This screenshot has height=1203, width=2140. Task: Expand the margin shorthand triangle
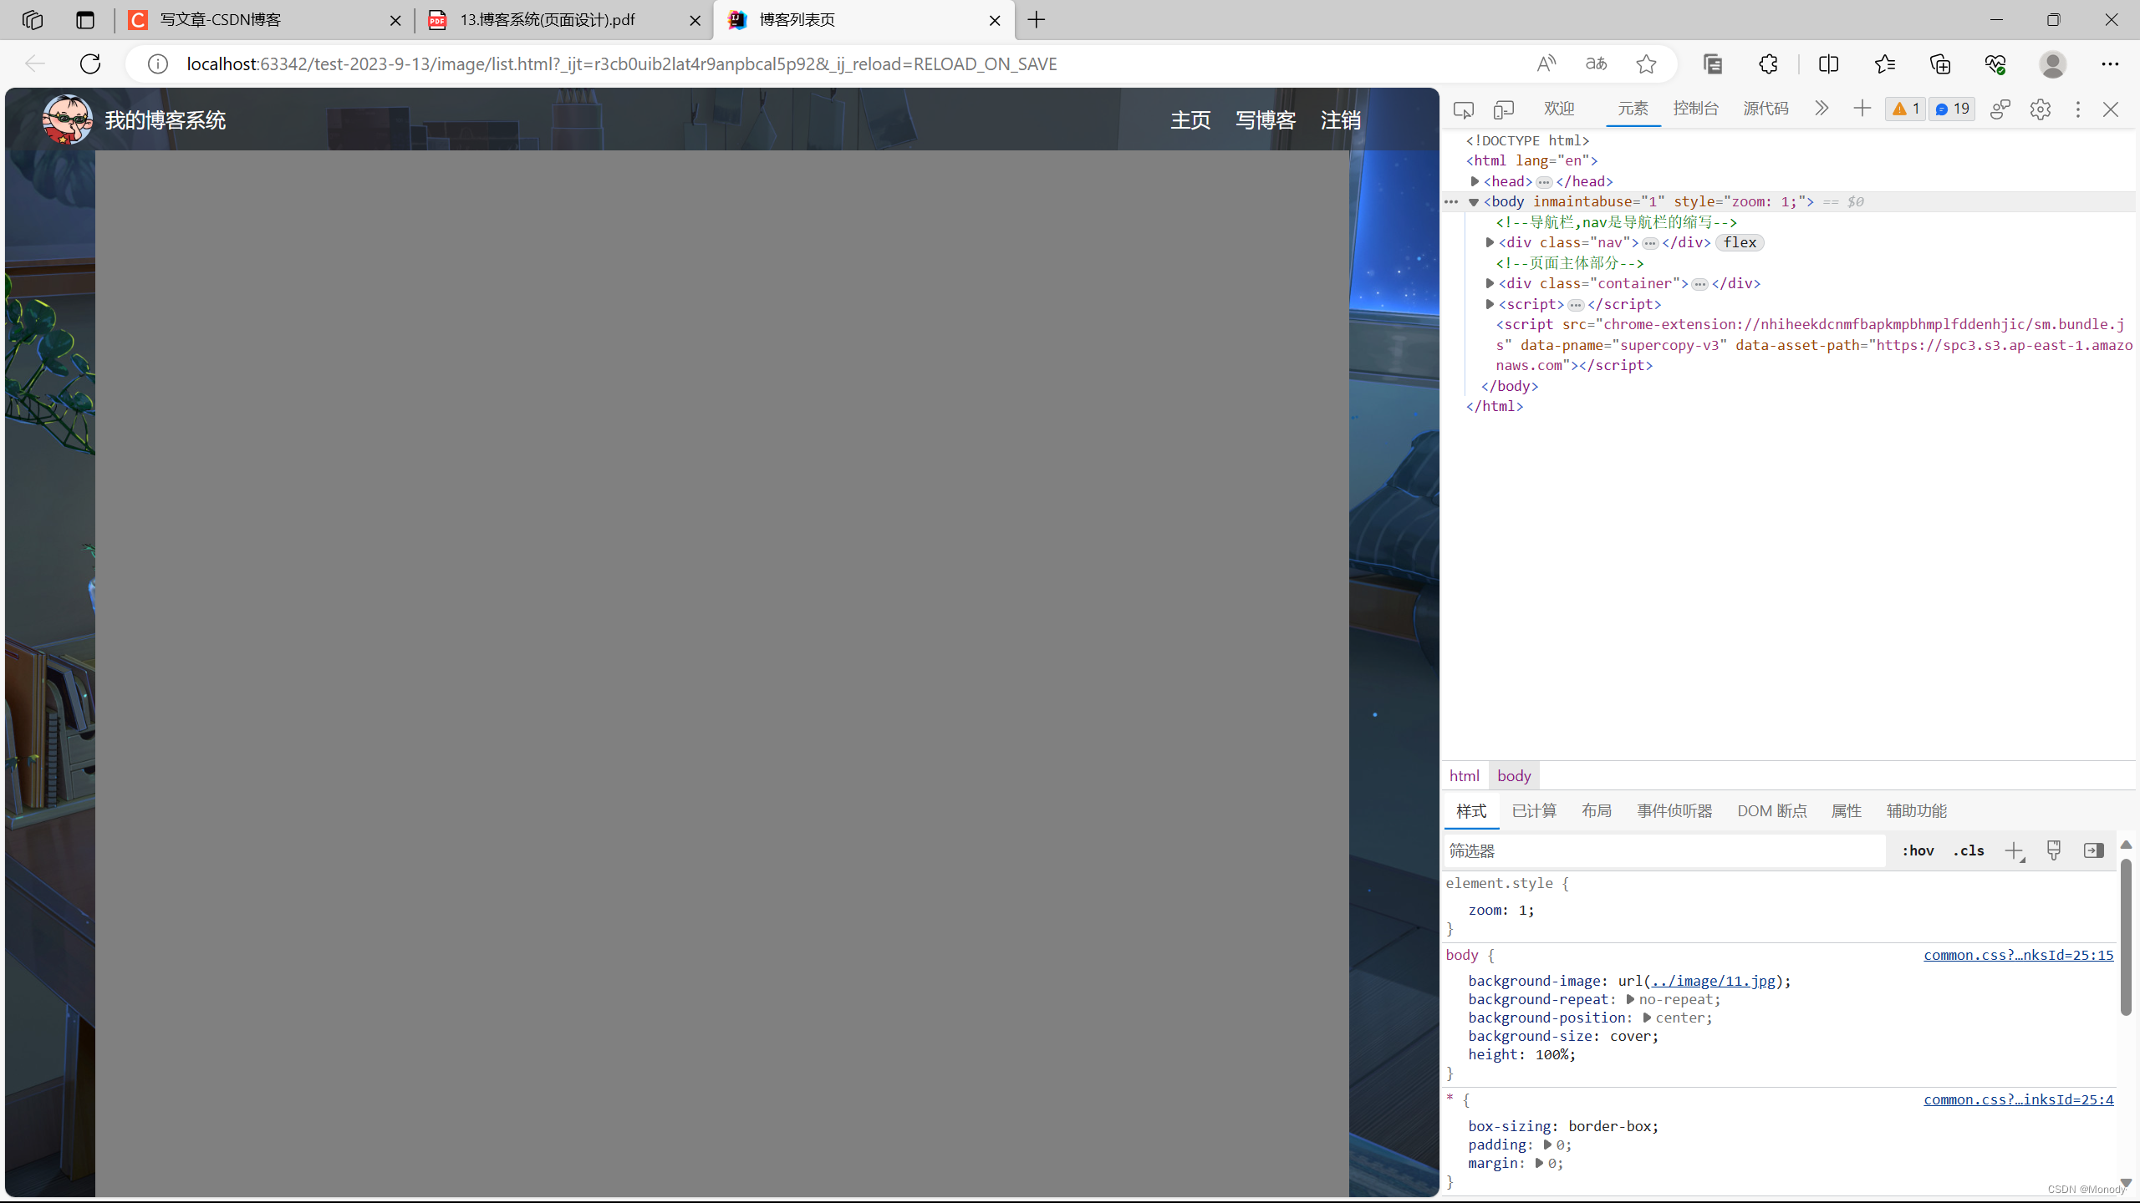(1539, 1164)
